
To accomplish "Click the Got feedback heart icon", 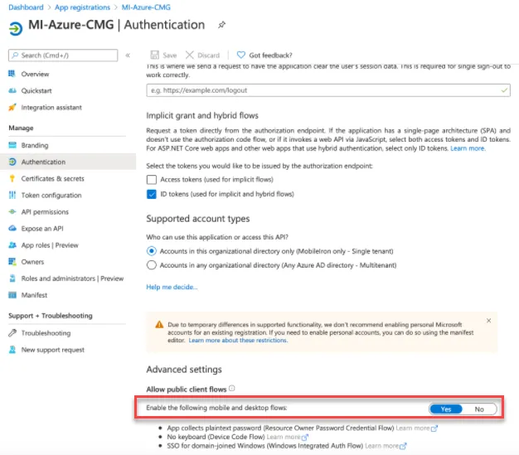I will (240, 55).
